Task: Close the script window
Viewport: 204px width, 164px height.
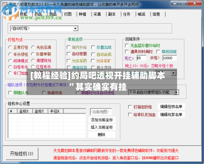Action: pos(195,3)
